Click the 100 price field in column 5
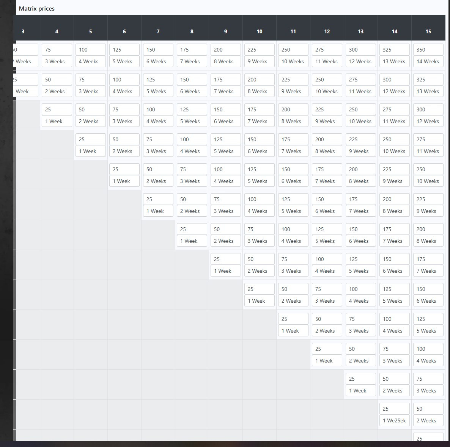Viewport: 450px width, 447px height. [91, 50]
